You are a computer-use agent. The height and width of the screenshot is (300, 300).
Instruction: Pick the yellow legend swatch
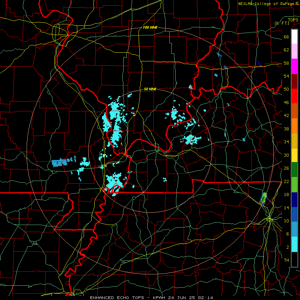tap(294, 155)
